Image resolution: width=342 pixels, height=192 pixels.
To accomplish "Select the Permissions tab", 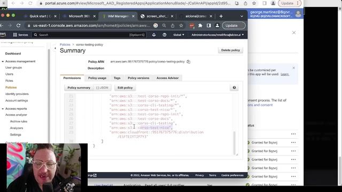I will point(72,78).
